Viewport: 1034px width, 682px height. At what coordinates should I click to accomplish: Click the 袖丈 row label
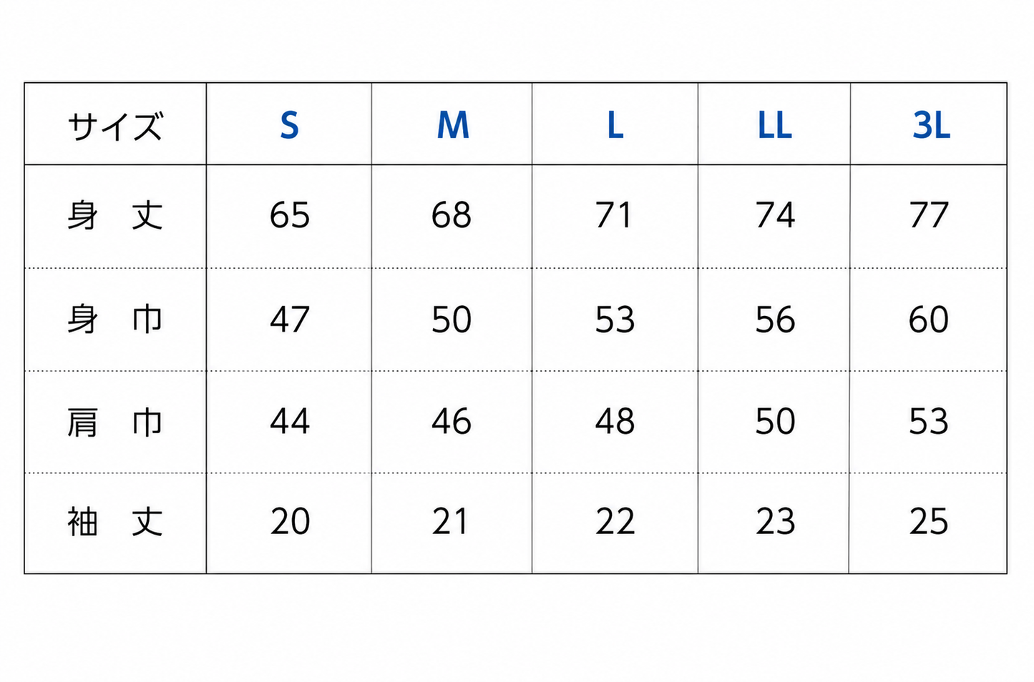click(x=115, y=522)
